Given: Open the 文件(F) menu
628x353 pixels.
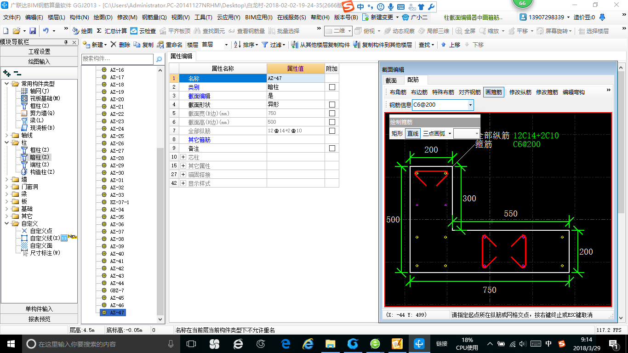Looking at the screenshot, I should [12, 17].
